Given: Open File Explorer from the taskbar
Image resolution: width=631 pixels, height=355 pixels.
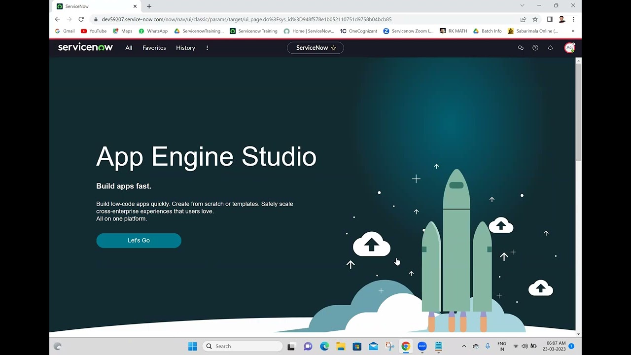Looking at the screenshot, I should click(x=341, y=346).
